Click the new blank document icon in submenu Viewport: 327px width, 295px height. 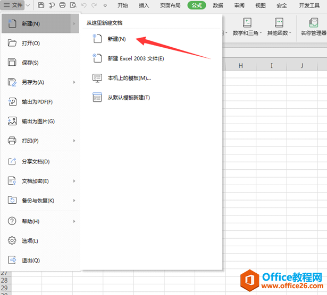[x=97, y=39]
